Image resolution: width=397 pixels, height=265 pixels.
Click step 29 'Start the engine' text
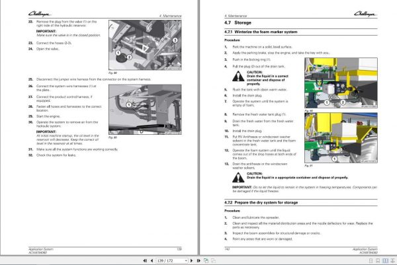pyautogui.click(x=48, y=116)
